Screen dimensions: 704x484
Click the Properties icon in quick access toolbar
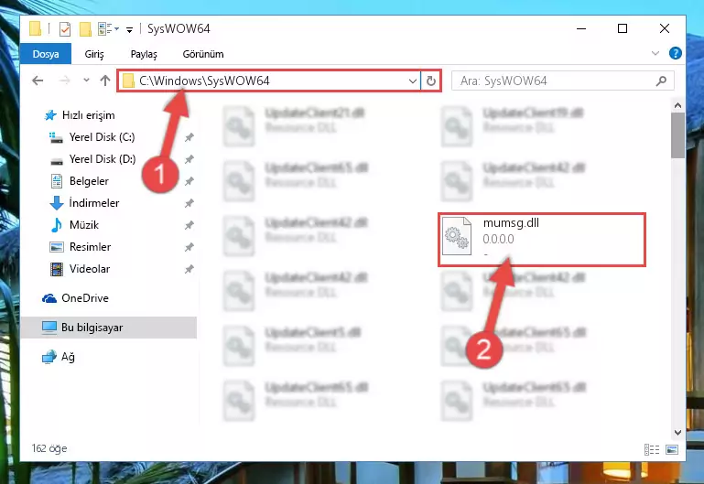65,29
